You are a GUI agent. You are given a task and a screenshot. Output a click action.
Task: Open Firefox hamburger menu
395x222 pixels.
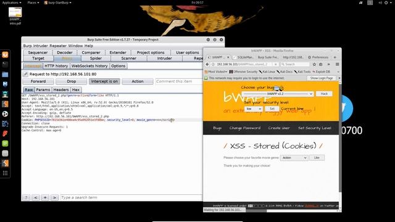337,64
